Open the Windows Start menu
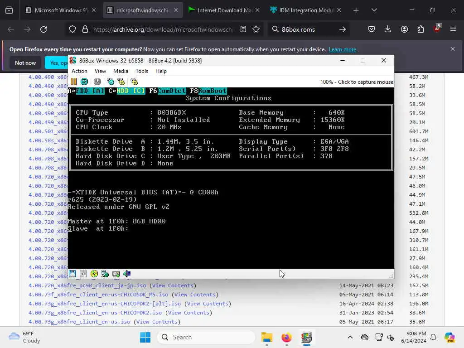 [145, 337]
